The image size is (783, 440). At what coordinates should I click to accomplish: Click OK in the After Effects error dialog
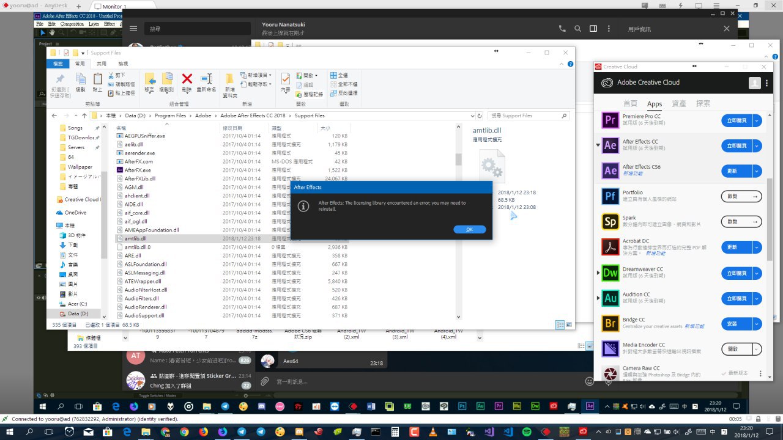pyautogui.click(x=469, y=230)
